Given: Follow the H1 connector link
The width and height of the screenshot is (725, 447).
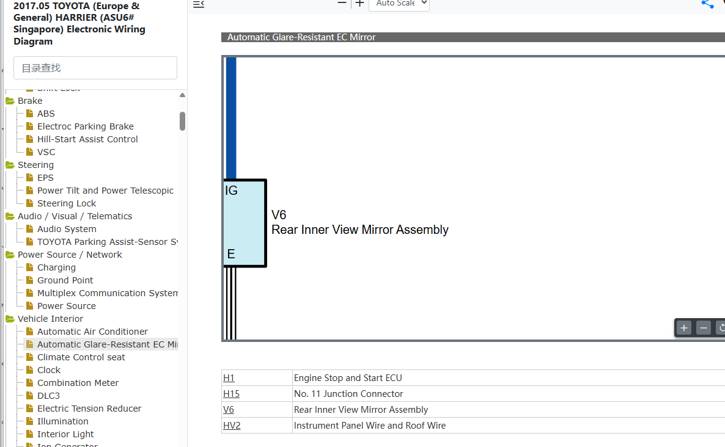Looking at the screenshot, I should (229, 378).
